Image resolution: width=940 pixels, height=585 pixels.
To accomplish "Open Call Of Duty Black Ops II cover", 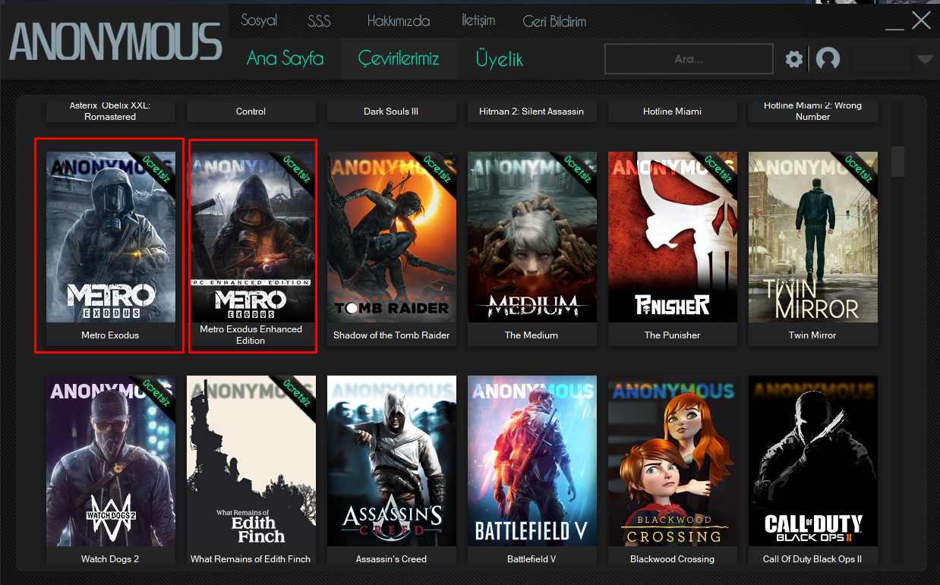I will 813,461.
